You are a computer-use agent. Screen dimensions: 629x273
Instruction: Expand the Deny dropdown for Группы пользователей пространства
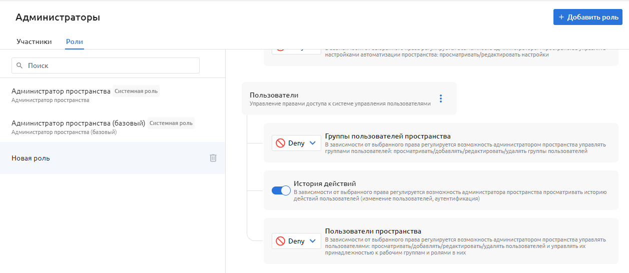313,143
